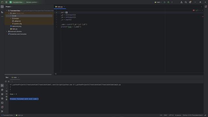Select Scratches and Consoles node

17,34
